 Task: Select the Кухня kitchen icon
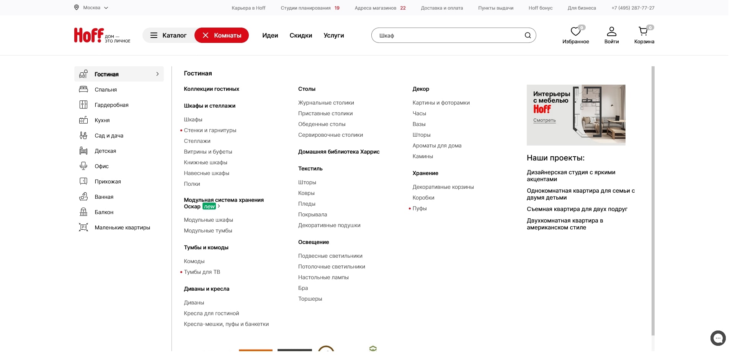point(83,120)
